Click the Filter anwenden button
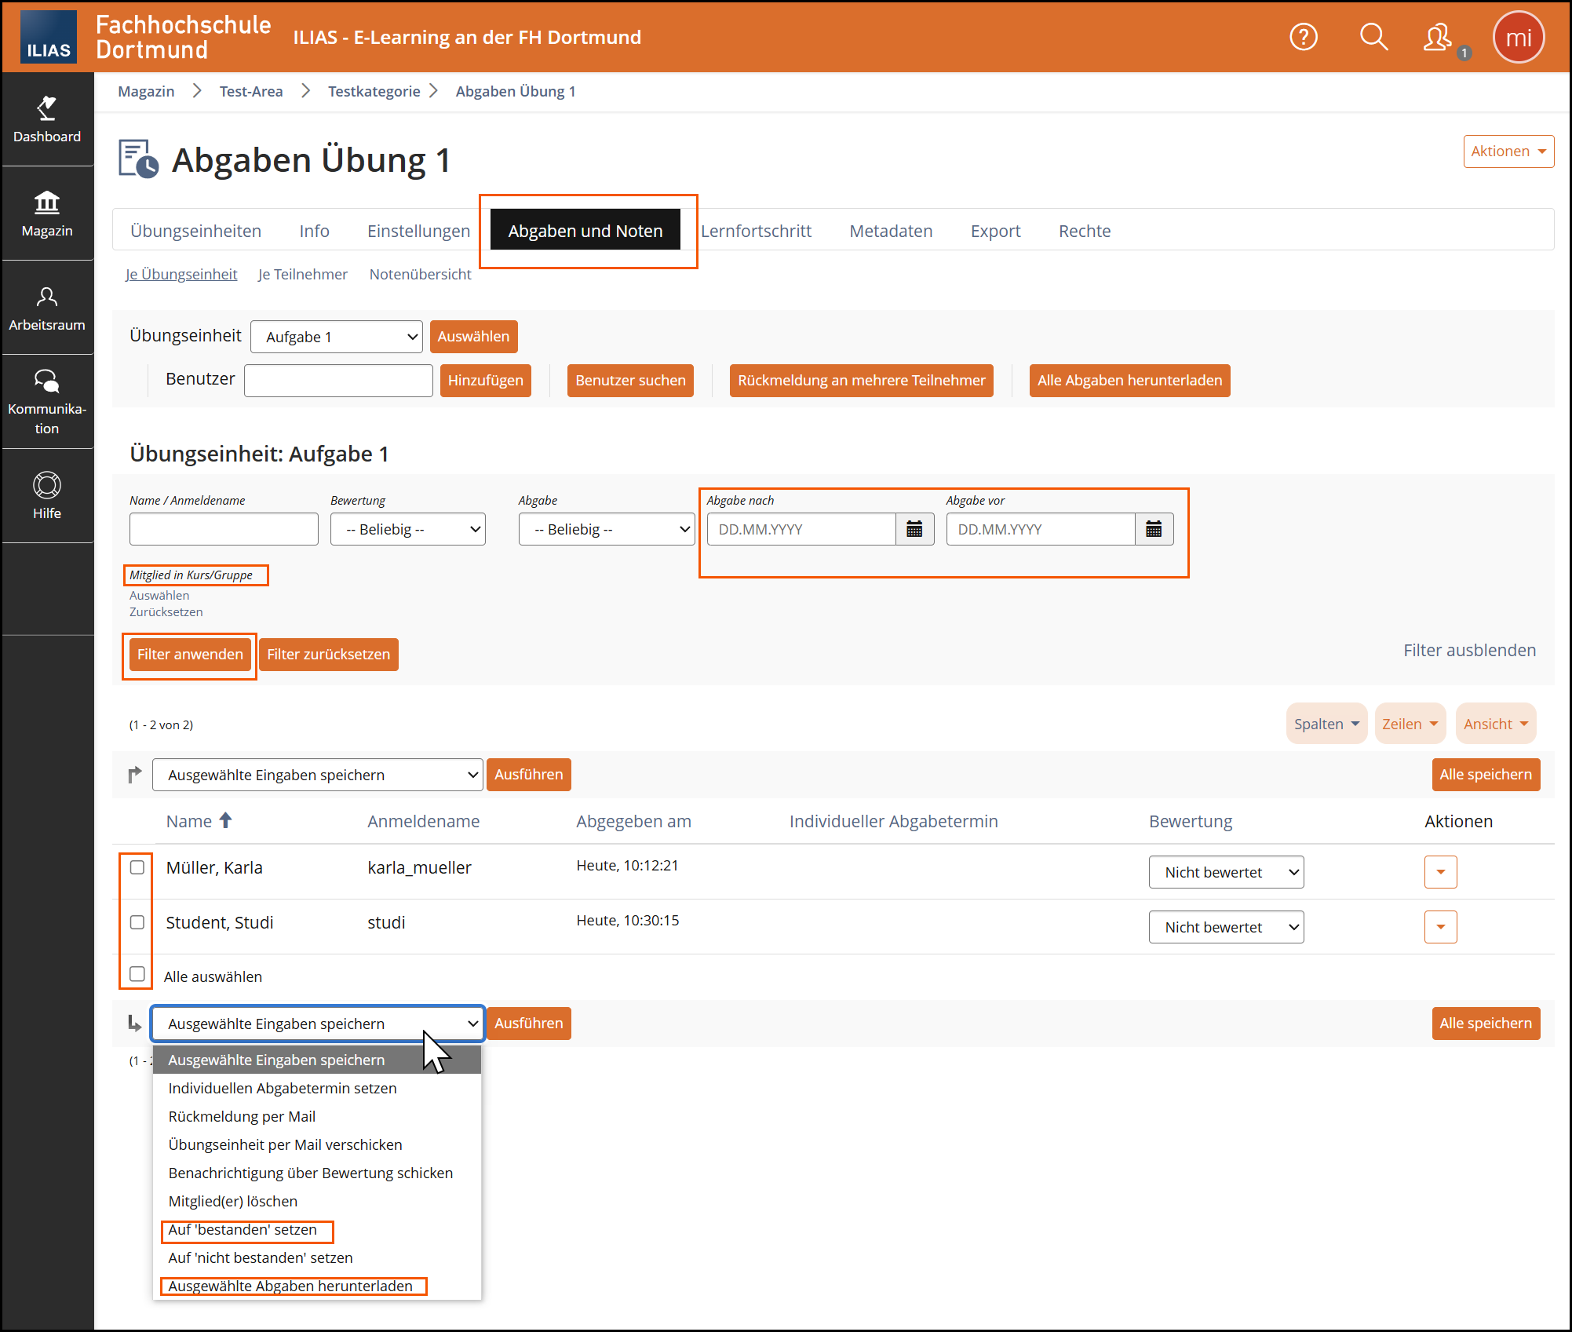Viewport: 1572px width, 1332px height. 190,655
